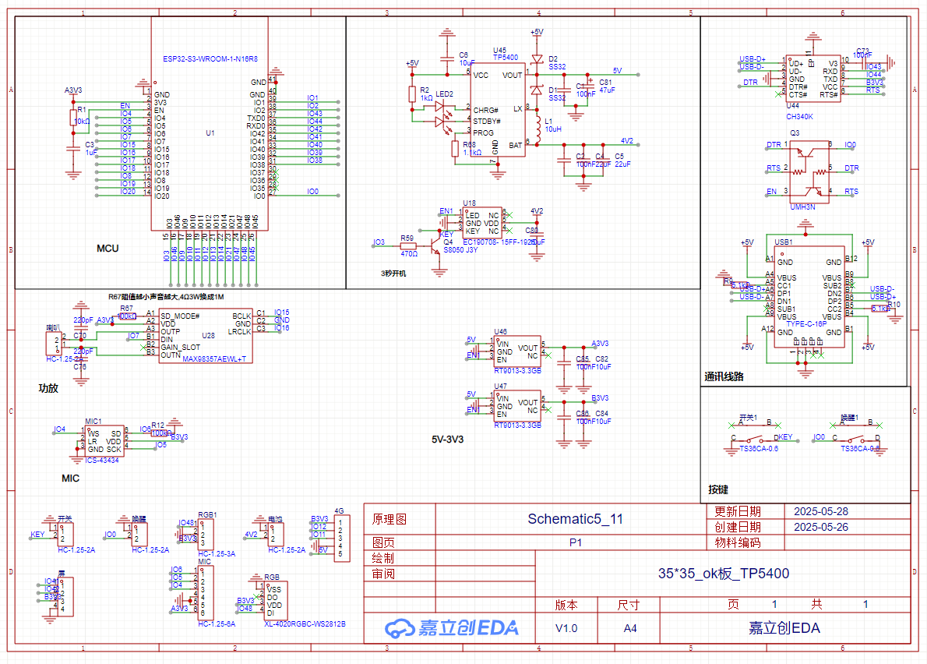Viewport: 927px width, 664px height.
Task: Click the 原理图 title block label
Action: [389, 519]
